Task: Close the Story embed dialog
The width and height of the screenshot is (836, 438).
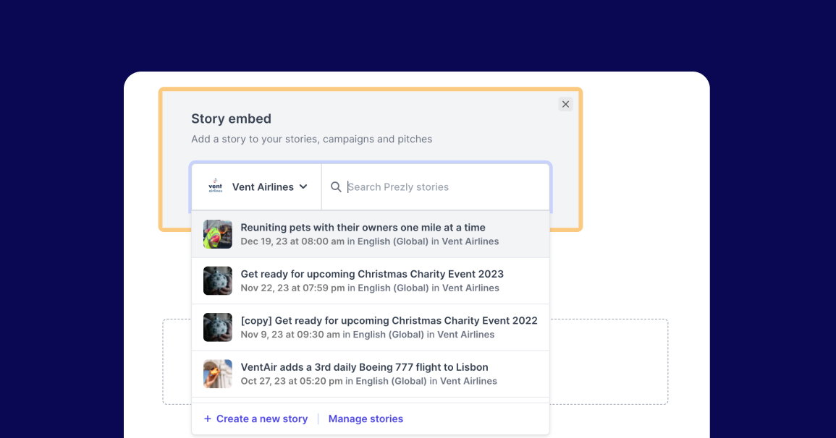Action: tap(566, 104)
